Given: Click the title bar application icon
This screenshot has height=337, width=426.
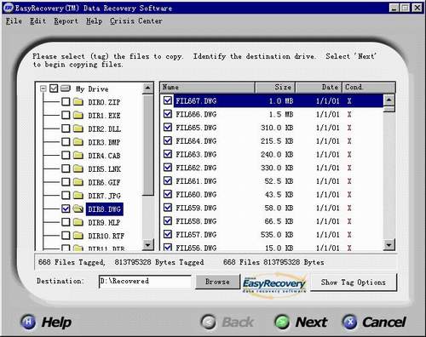Looking at the screenshot, I should (9, 8).
